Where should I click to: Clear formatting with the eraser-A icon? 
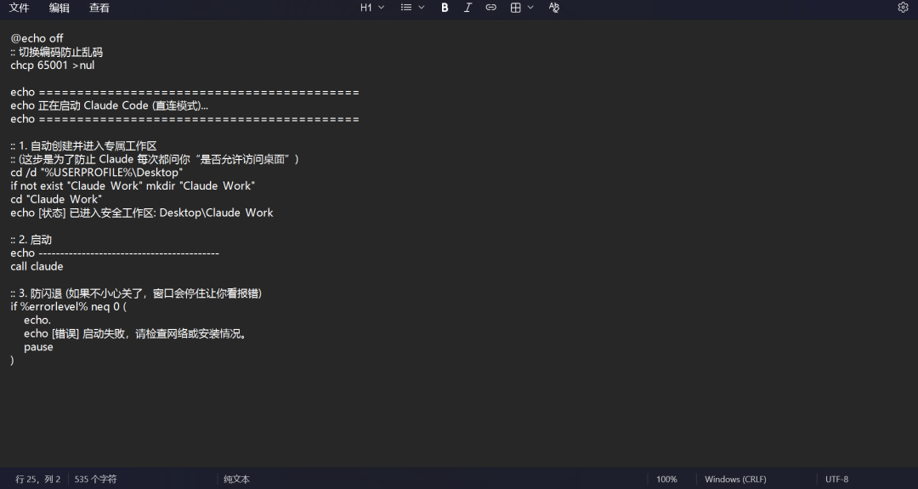click(x=554, y=8)
